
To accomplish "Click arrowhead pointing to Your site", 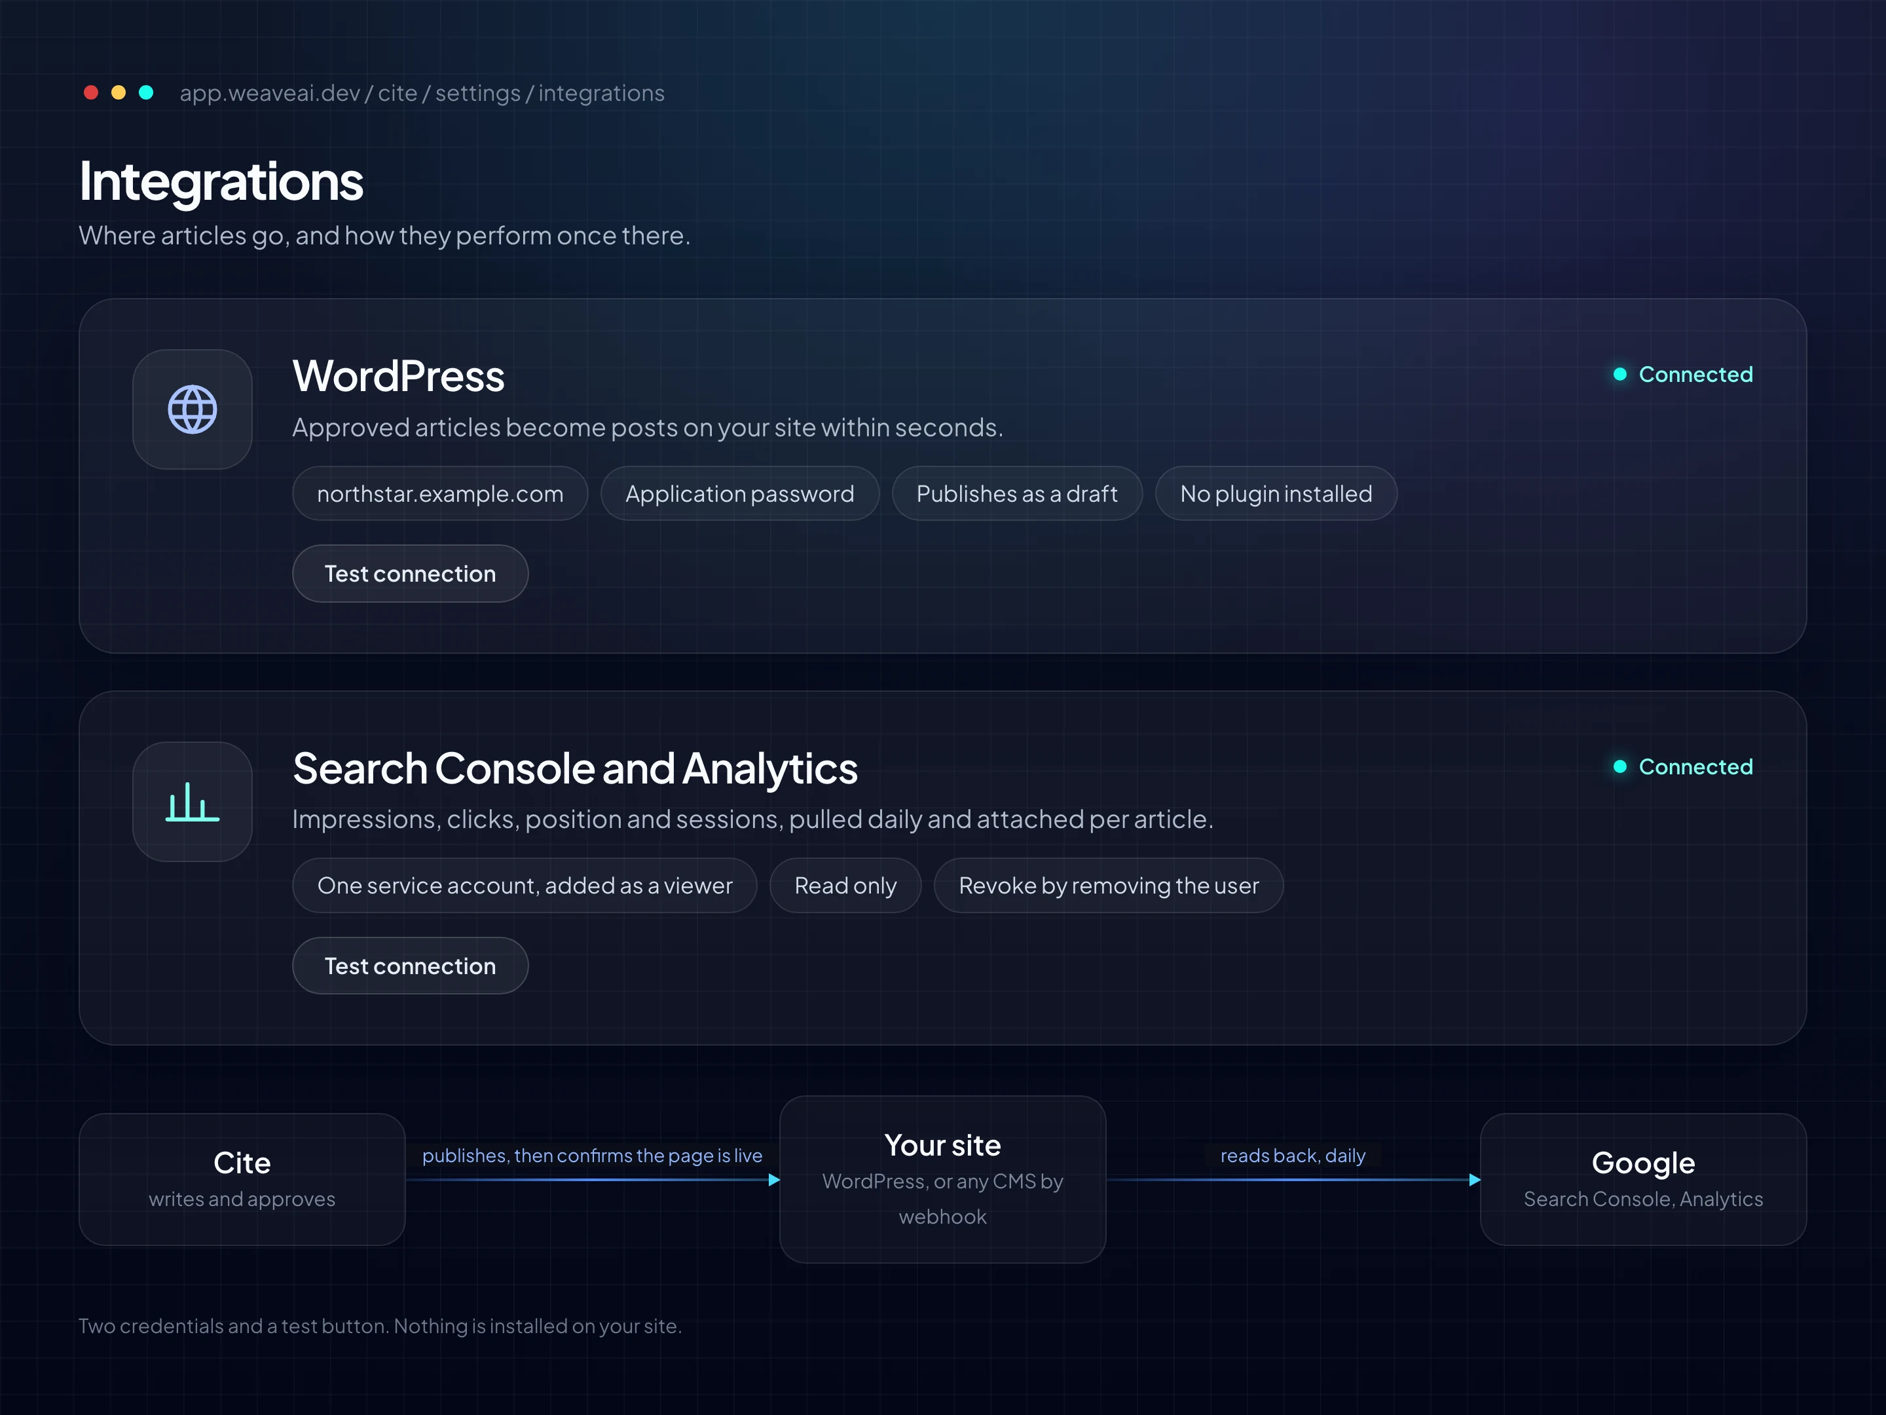I will pos(774,1180).
